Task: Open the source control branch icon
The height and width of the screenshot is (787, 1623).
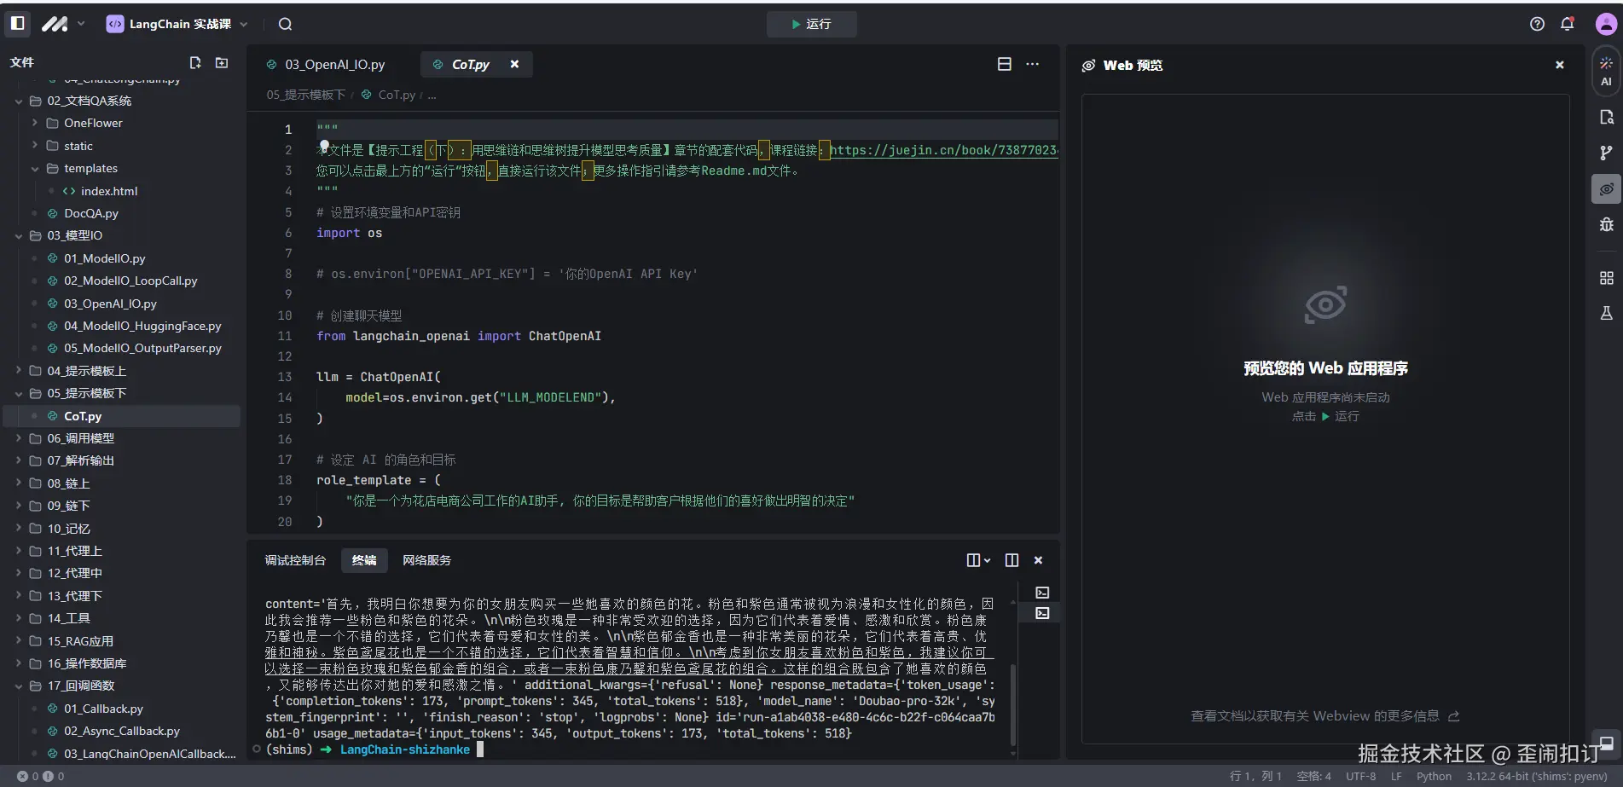Action: point(1606,153)
